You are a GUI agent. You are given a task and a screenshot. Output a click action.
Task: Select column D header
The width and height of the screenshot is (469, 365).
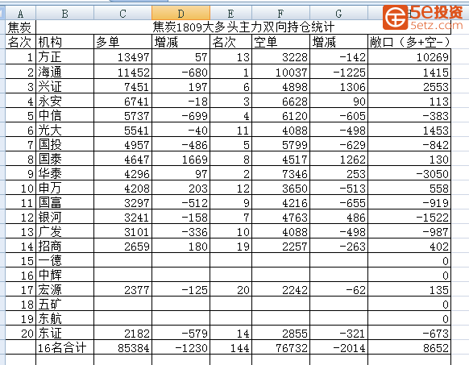[x=181, y=14]
